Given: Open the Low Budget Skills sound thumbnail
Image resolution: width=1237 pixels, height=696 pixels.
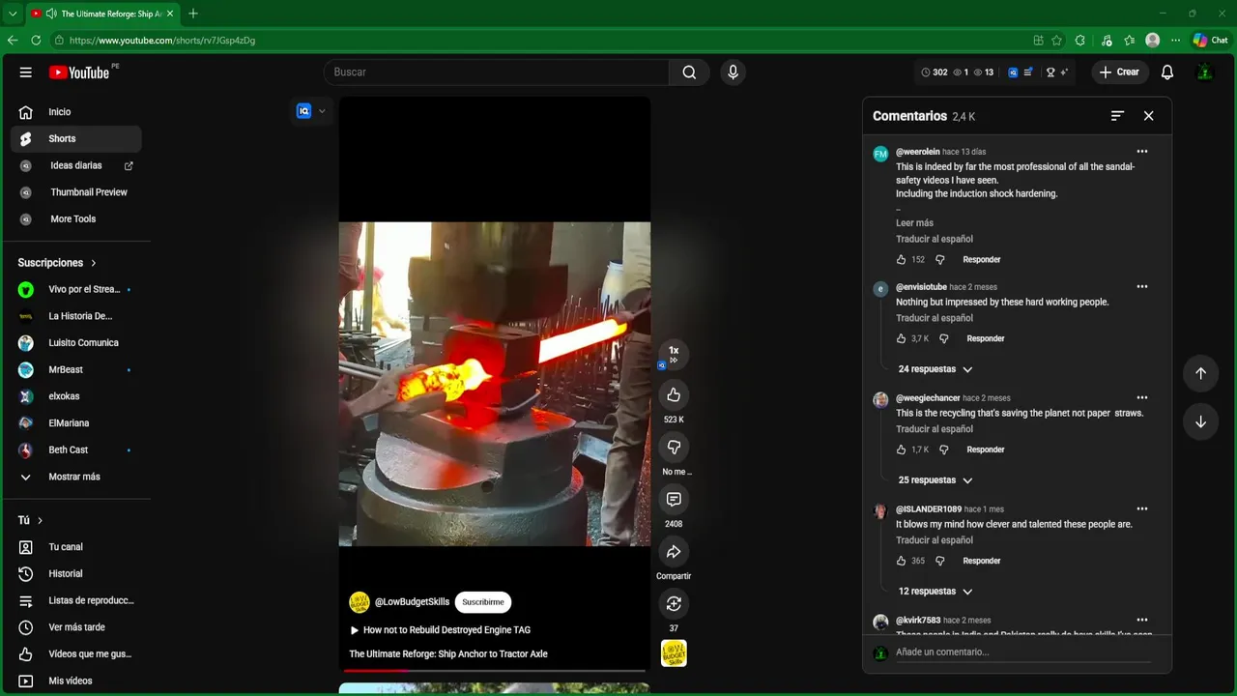Looking at the screenshot, I should 674,653.
